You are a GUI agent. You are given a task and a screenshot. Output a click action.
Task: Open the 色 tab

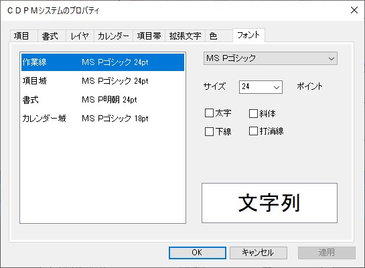(218, 36)
